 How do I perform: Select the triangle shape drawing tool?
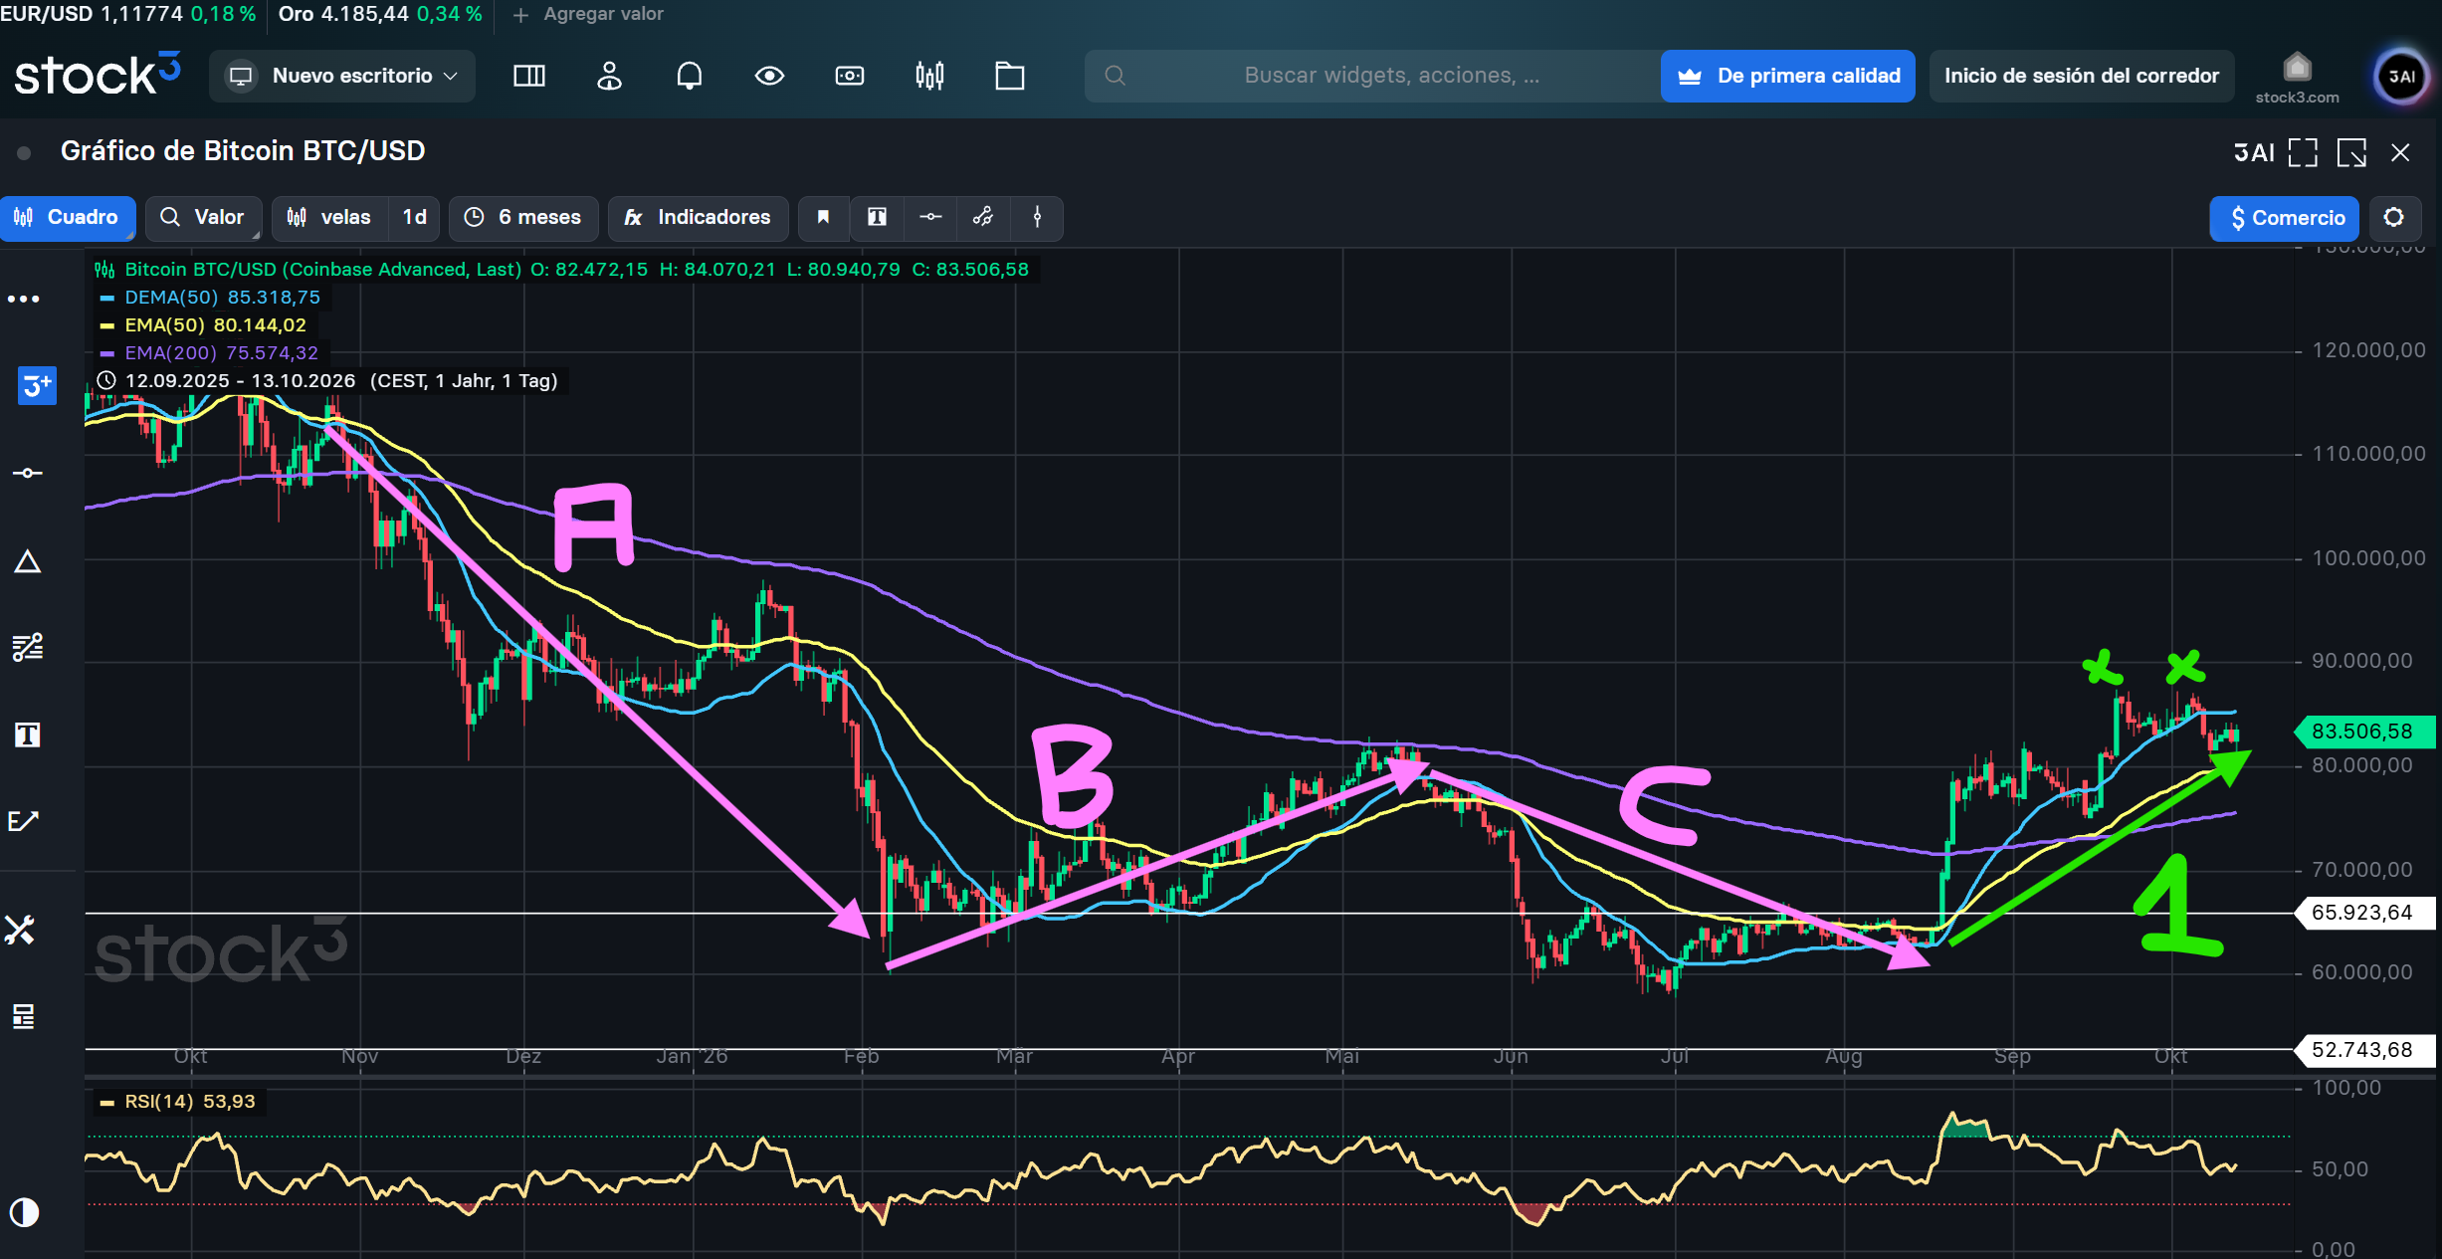pos(27,562)
